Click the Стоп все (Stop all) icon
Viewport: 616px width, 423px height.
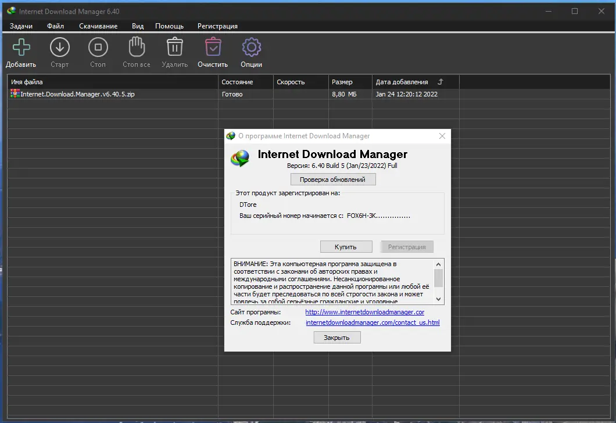point(136,46)
